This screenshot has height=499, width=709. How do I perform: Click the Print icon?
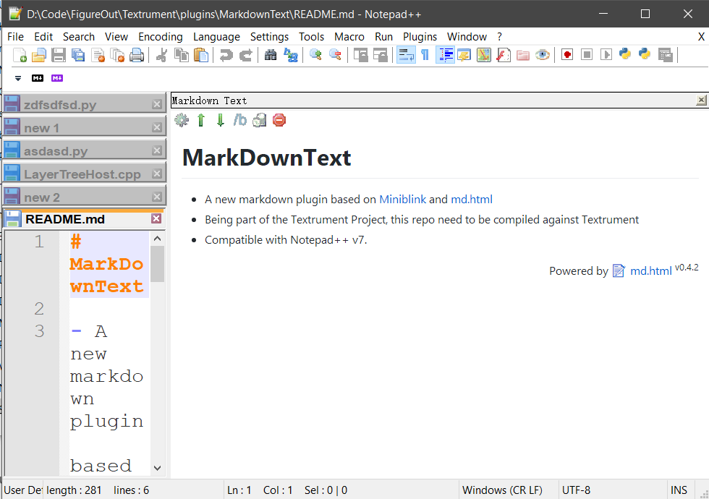(x=137, y=55)
